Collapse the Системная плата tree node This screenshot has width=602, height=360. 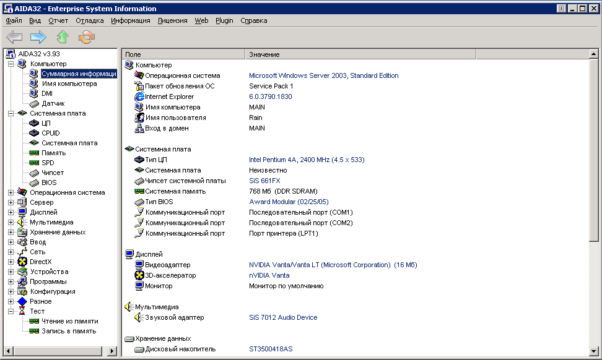tap(11, 113)
